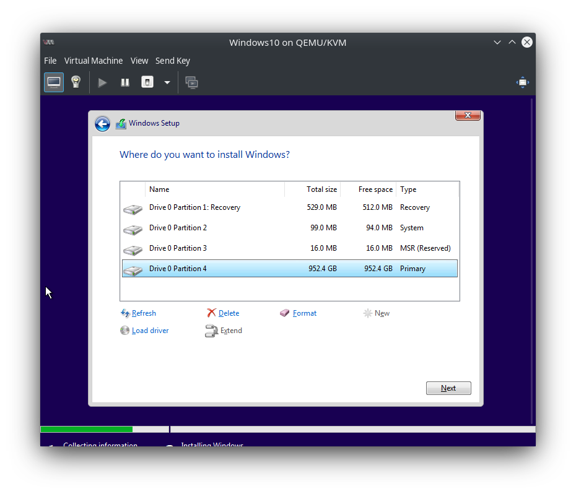Image resolution: width=576 pixels, height=494 pixels.
Task: Click the Total size column header
Action: [x=313, y=189]
